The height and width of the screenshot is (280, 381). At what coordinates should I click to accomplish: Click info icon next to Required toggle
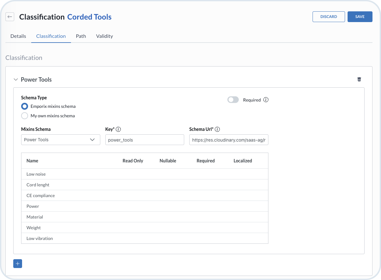click(x=266, y=100)
